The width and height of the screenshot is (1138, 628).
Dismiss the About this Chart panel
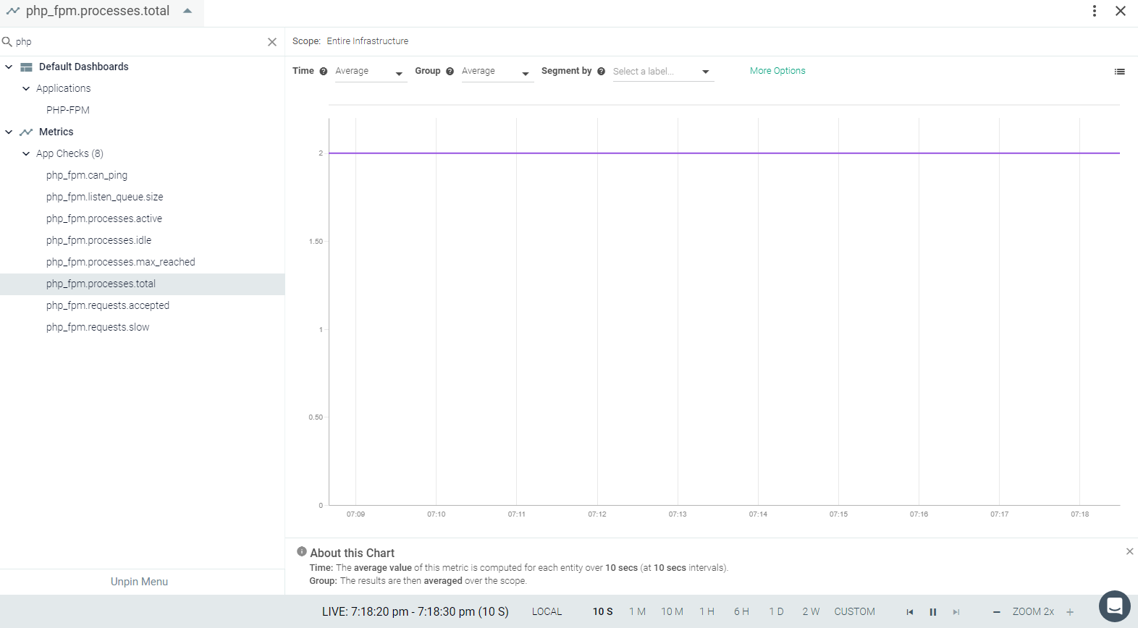(1130, 551)
